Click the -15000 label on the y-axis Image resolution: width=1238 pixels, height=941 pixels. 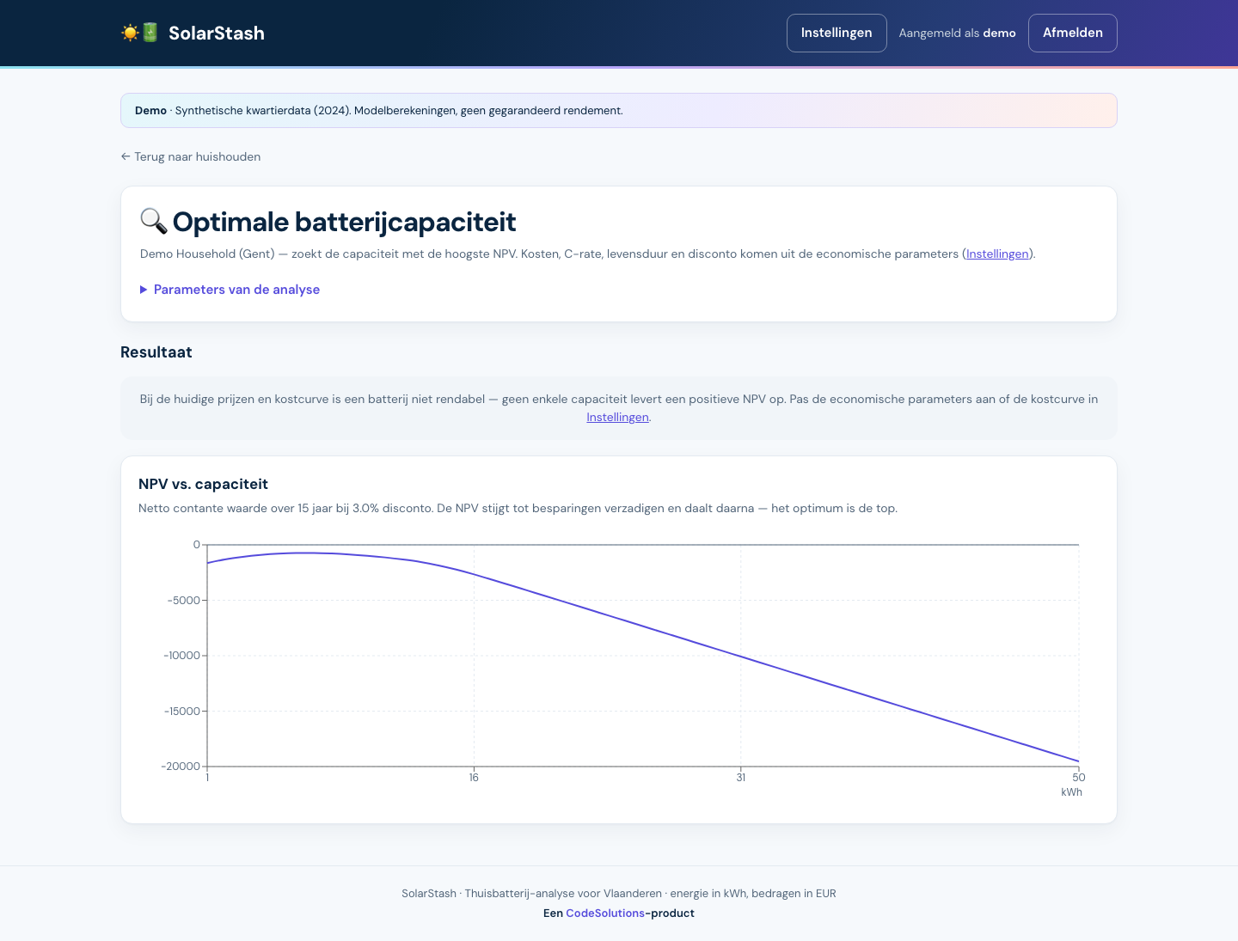(x=182, y=712)
